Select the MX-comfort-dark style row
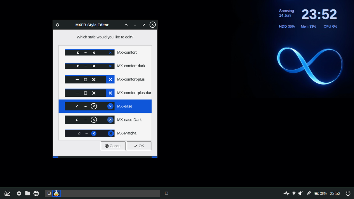Image resolution: width=354 pixels, height=199 pixels. [105, 66]
